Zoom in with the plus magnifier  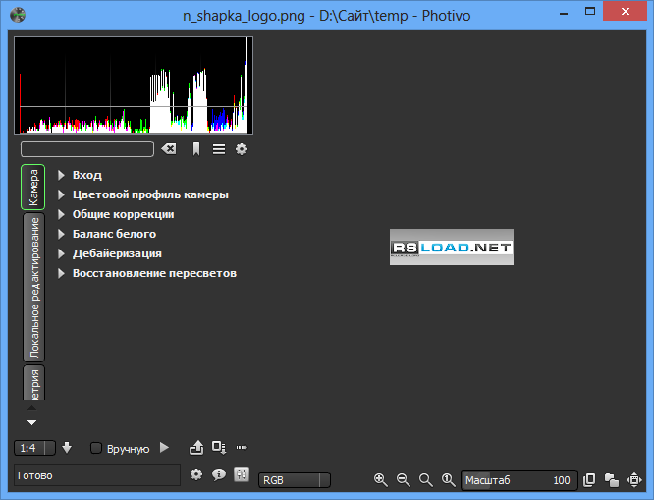381,480
